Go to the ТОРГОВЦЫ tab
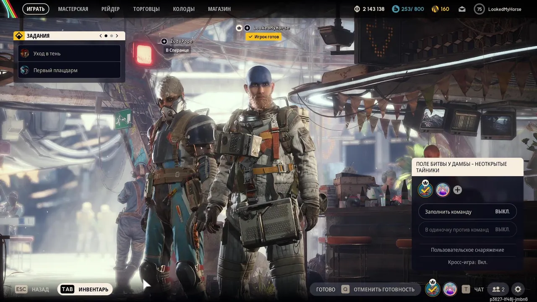The height and width of the screenshot is (302, 537). [x=146, y=9]
